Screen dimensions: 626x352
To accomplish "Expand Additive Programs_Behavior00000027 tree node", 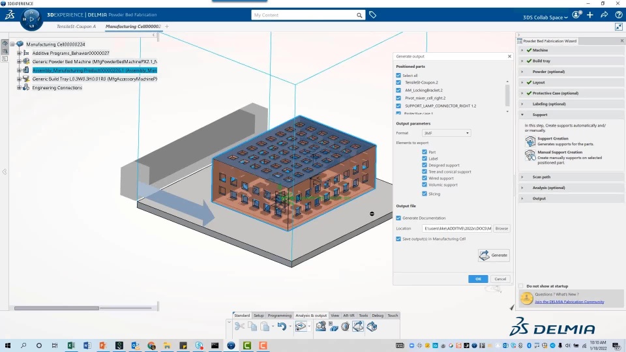I will coord(19,53).
